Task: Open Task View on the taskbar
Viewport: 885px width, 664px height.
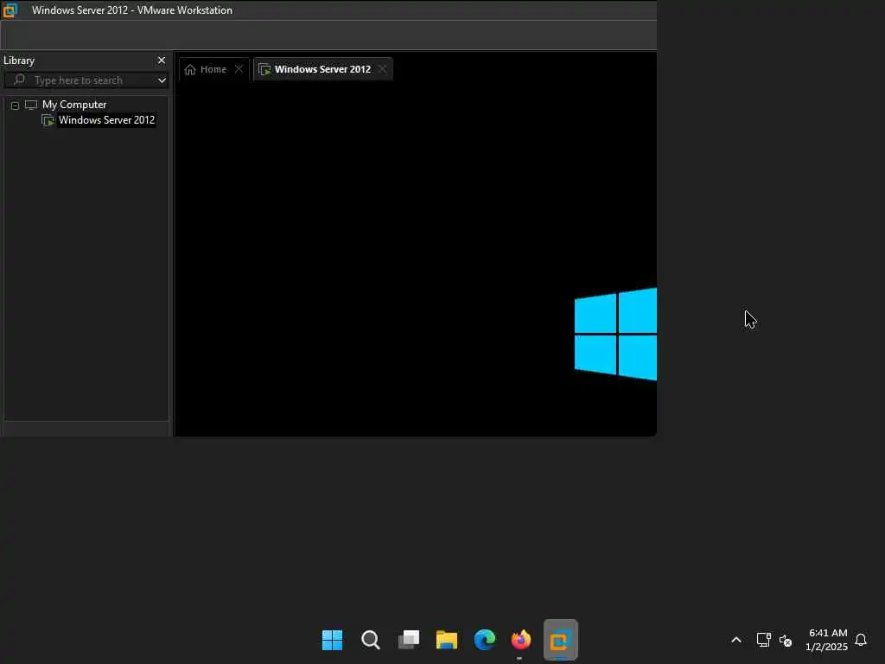Action: tap(409, 640)
